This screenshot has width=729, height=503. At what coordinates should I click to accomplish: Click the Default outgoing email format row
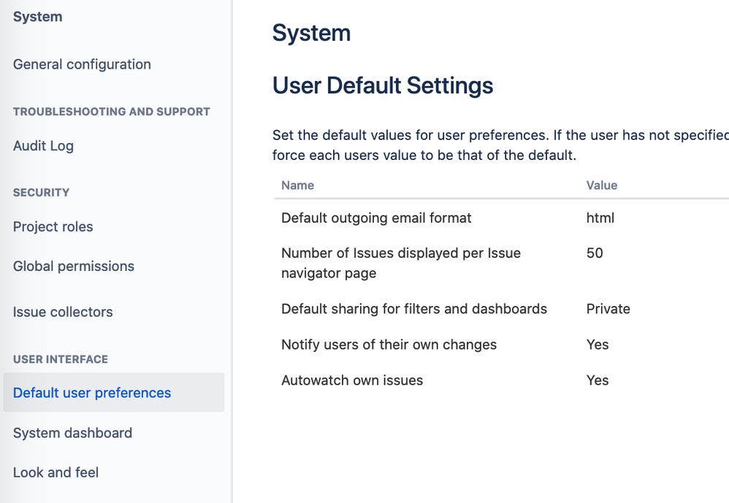(376, 218)
